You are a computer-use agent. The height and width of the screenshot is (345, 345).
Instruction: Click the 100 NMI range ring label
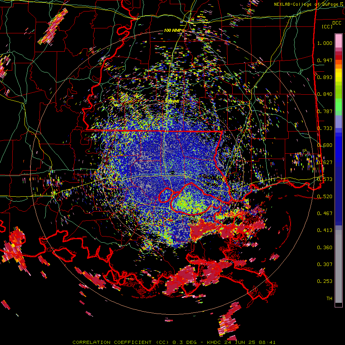(x=172, y=30)
